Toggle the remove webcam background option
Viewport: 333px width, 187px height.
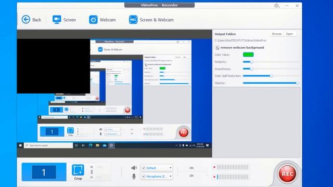[217, 48]
